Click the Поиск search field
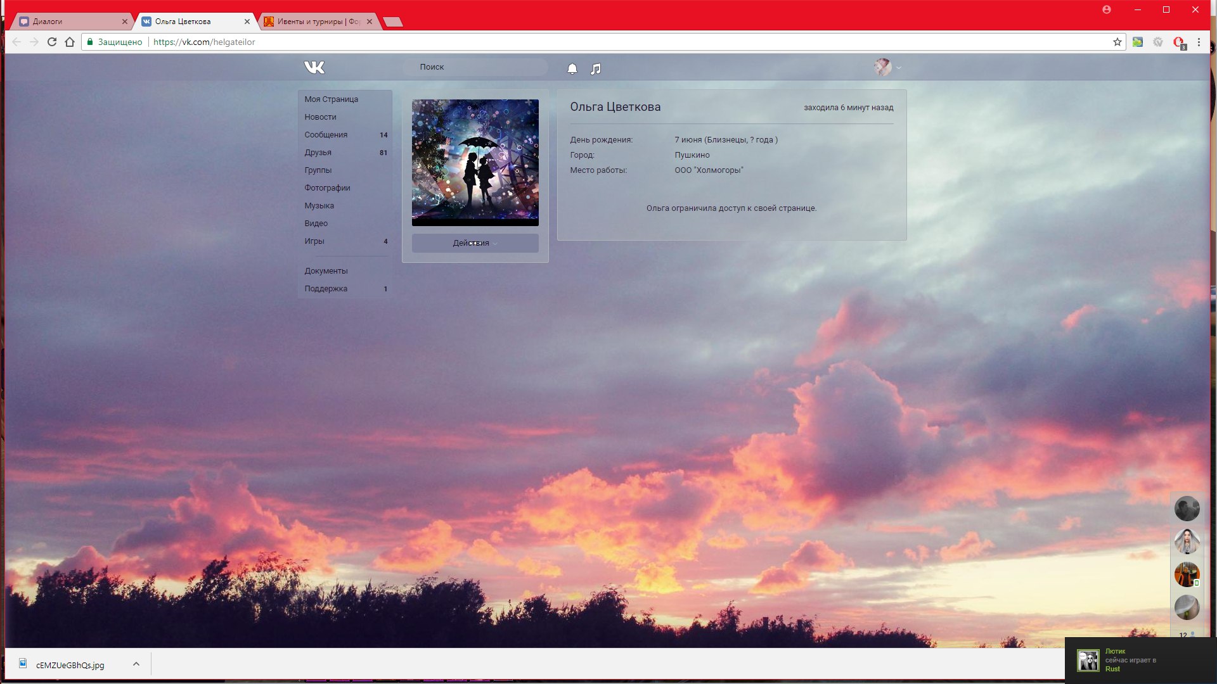The image size is (1217, 684). (475, 67)
